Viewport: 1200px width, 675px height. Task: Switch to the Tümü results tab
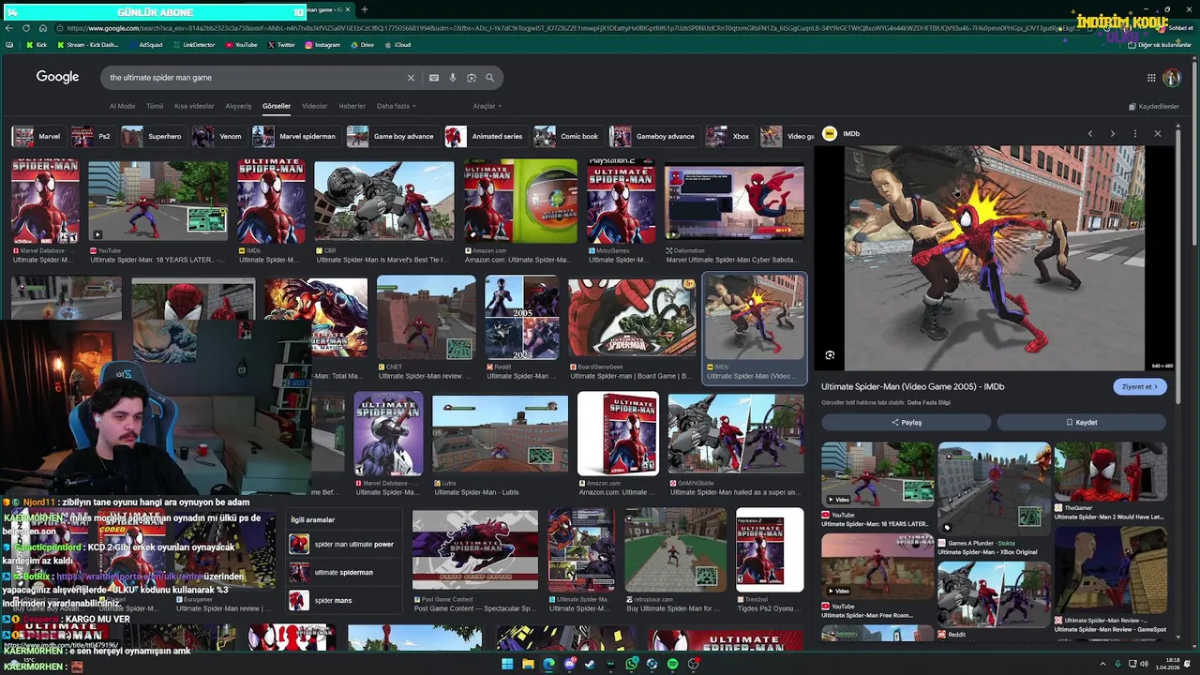155,106
